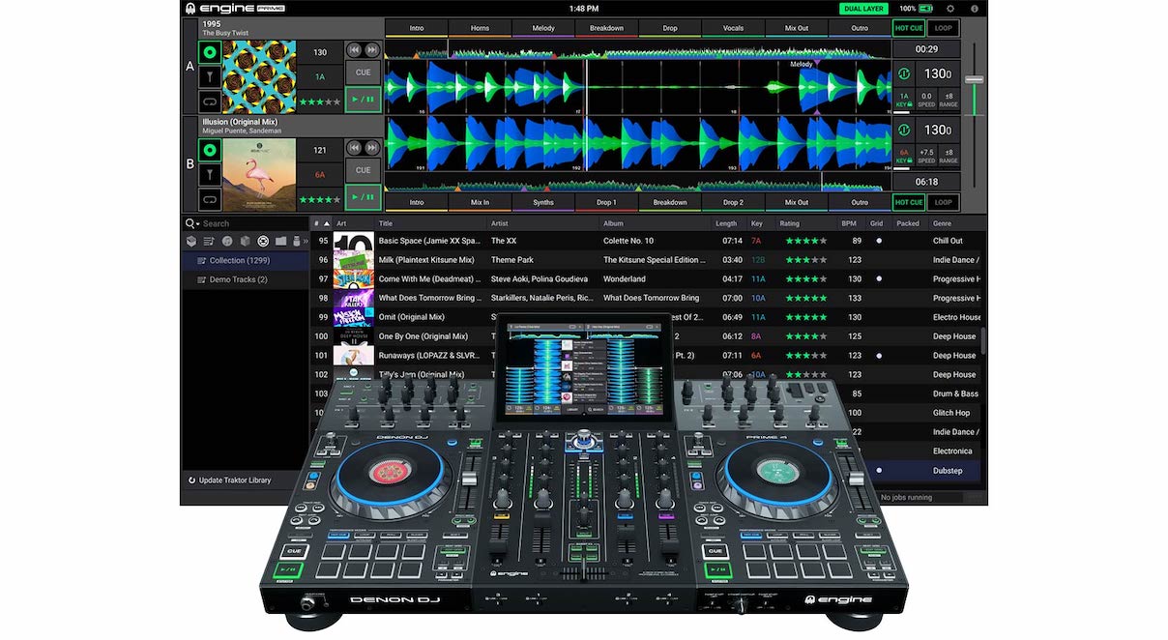The width and height of the screenshot is (1168, 640).
Task: Select the Breakdown section label on Deck B
Action: coord(670,202)
